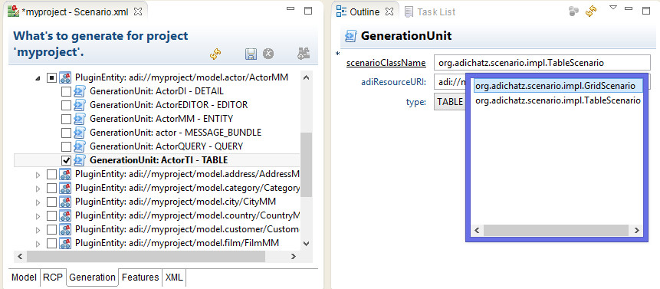Expand the FilmMM PluginEntity node
This screenshot has height=289, width=660.
click(x=38, y=244)
